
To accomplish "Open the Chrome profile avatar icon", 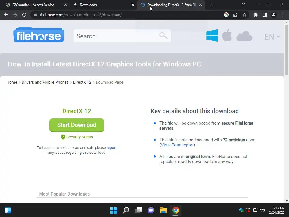I will point(274,15).
